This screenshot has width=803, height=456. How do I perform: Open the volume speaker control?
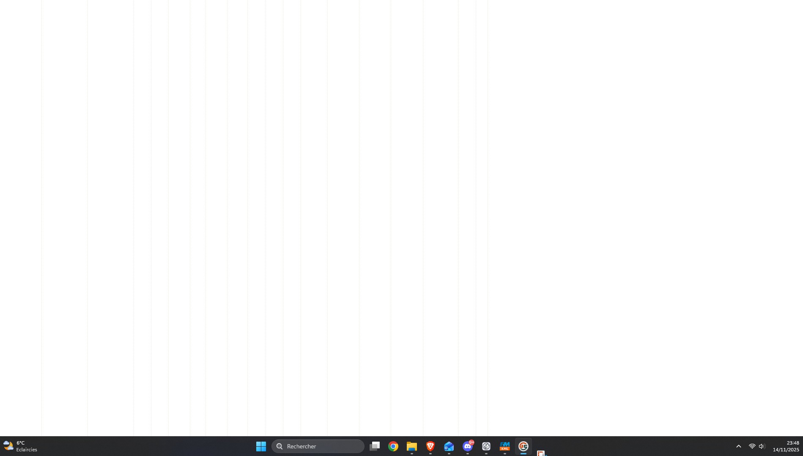[762, 446]
